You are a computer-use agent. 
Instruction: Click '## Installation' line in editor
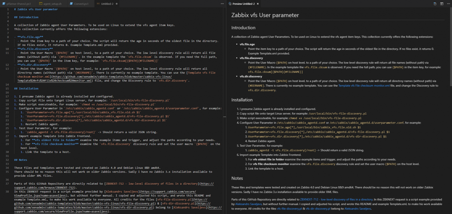click(26, 88)
